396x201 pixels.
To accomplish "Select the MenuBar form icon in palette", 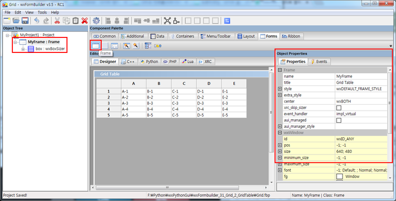I will tap(148, 45).
